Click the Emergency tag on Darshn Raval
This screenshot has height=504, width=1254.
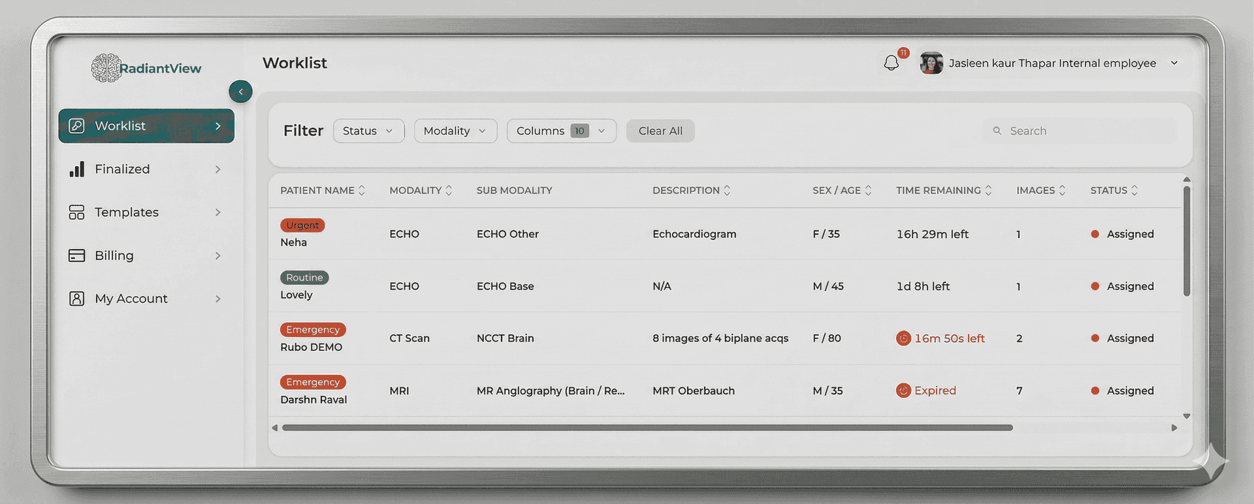point(313,382)
